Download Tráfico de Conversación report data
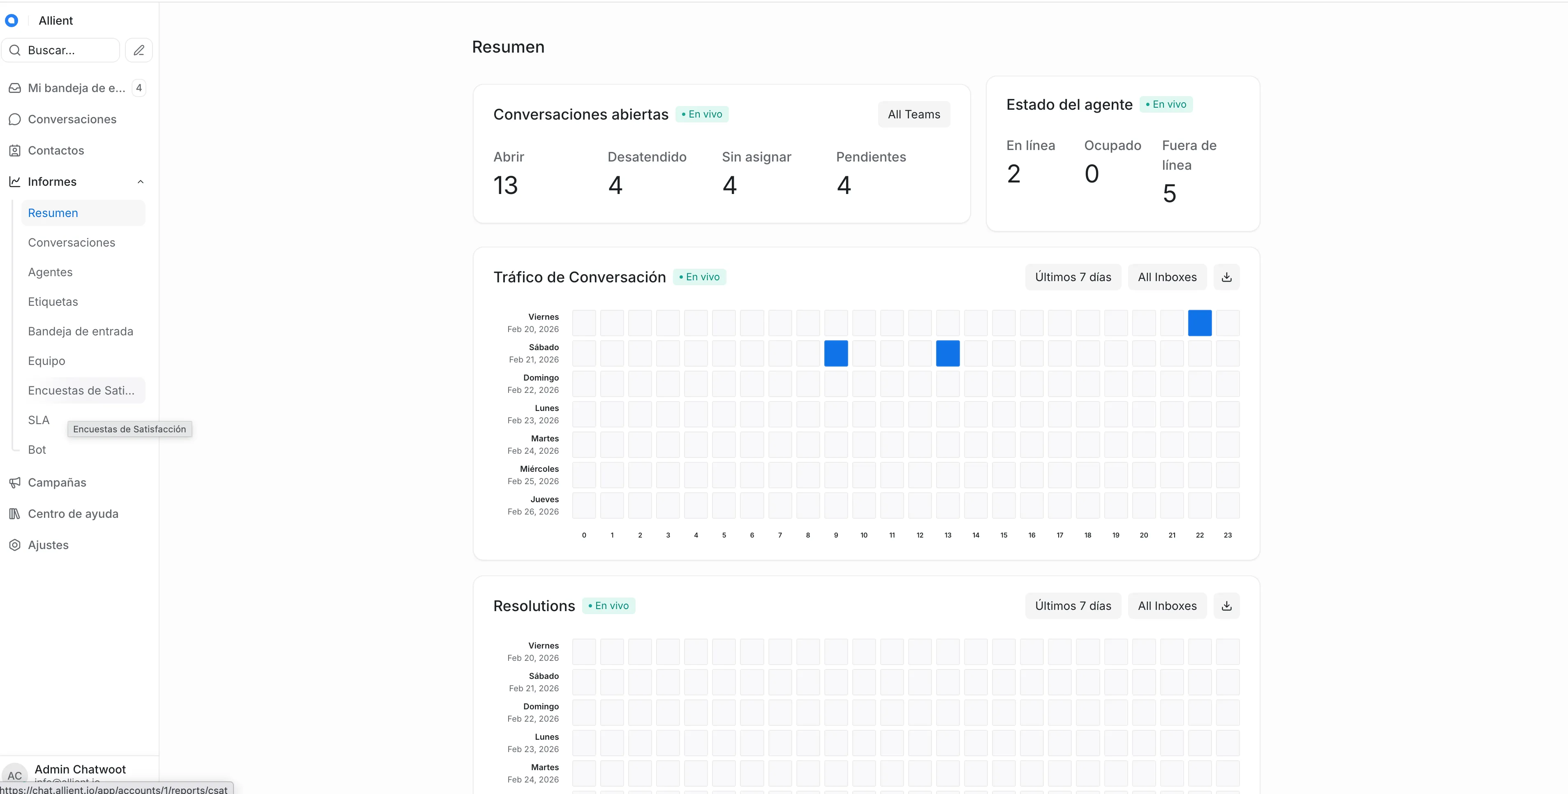 coord(1226,277)
